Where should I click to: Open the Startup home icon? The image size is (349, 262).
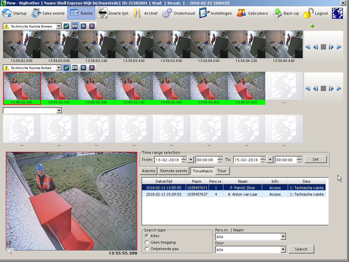7,13
